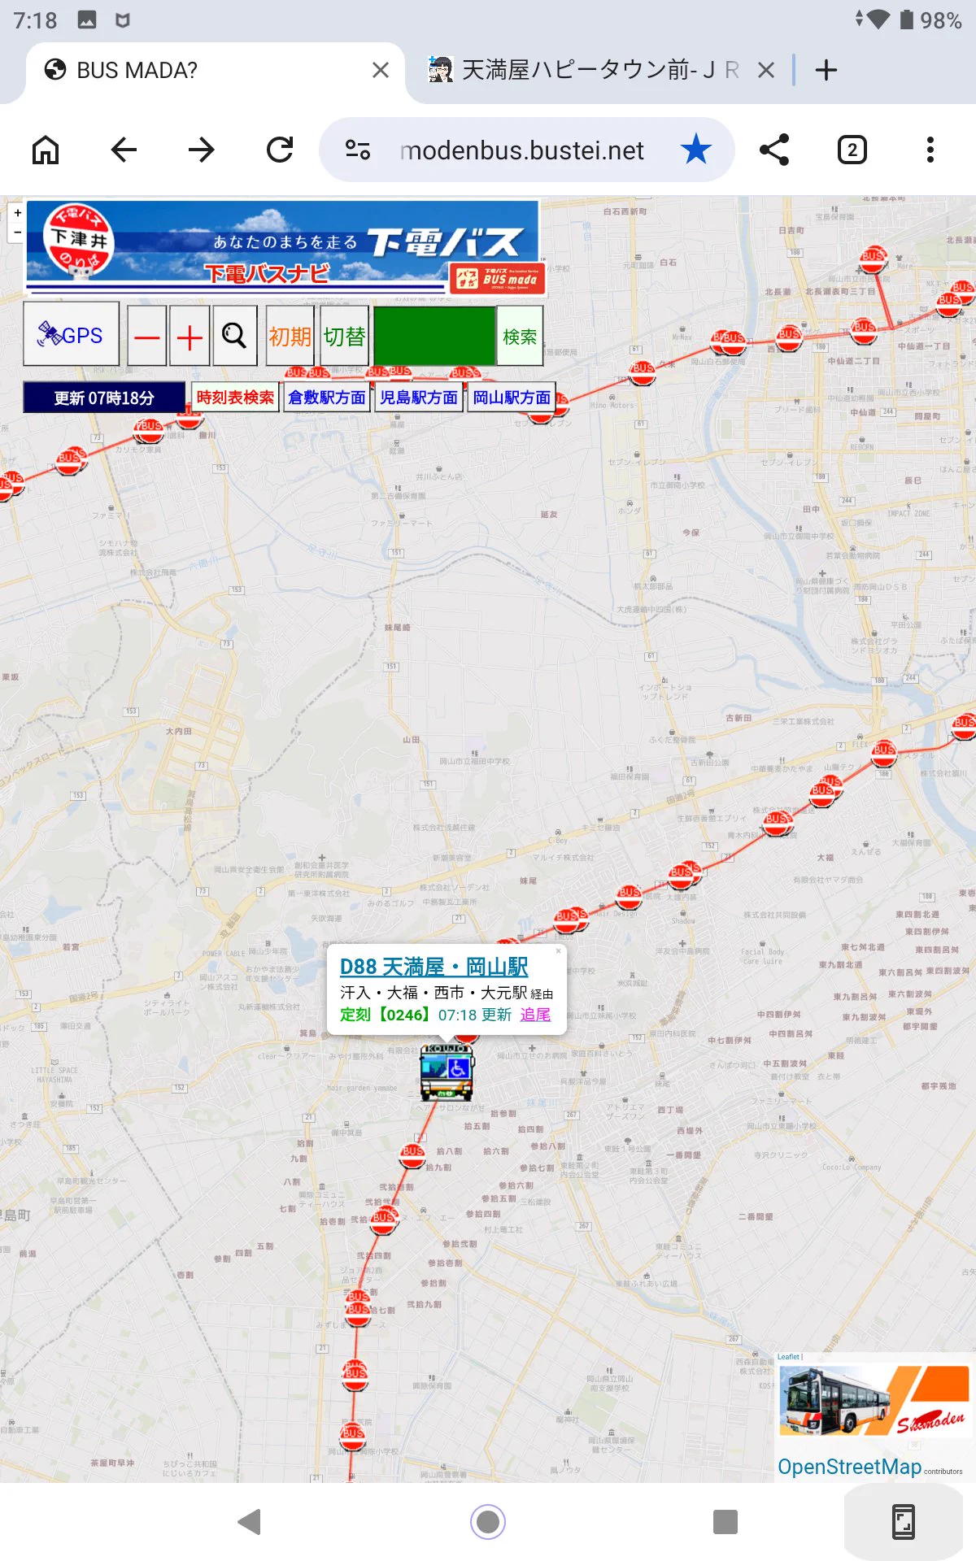976x1561 pixels.
Task: Tap the green search input box
Action: [x=434, y=336]
